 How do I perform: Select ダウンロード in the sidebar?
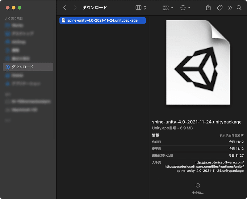[28, 67]
